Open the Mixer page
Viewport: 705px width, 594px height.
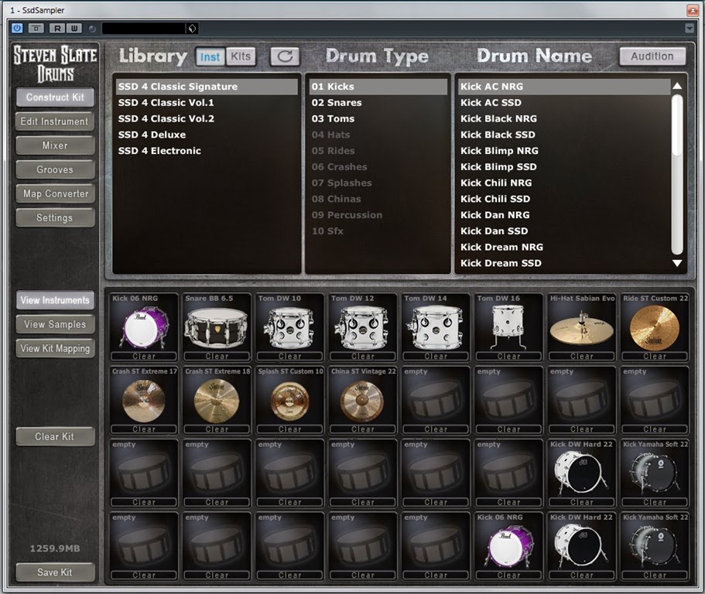[55, 145]
